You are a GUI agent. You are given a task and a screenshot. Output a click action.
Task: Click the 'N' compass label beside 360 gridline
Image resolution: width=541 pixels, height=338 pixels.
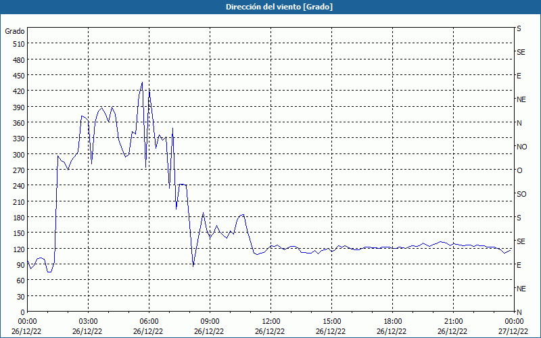point(519,123)
